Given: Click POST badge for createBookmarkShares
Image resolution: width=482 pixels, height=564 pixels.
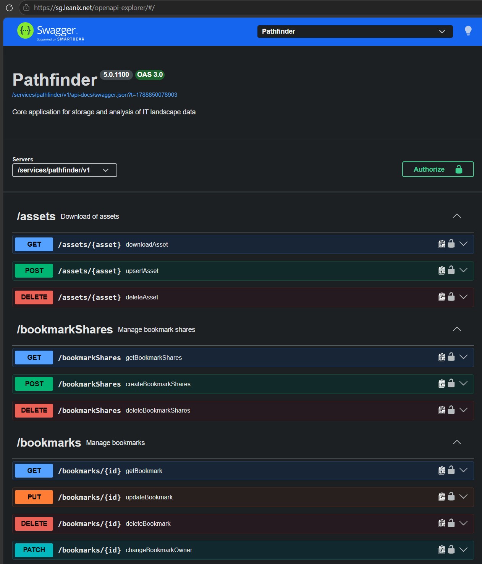Looking at the screenshot, I should point(34,384).
